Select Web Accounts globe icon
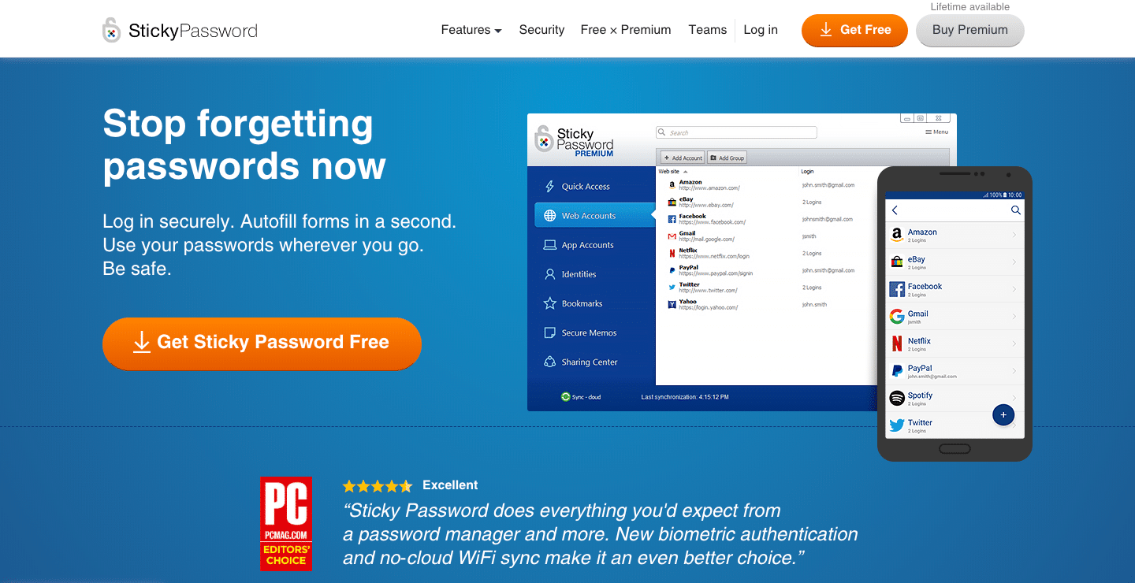1135x583 pixels. coord(550,216)
